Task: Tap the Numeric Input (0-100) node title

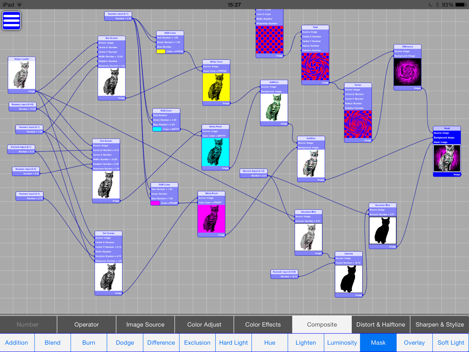Action: (x=284, y=272)
